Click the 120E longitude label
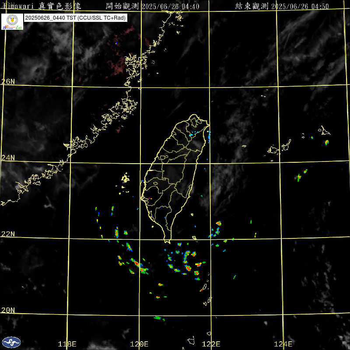Image resolution: width=350 pixels, height=350 pixels. pyautogui.click(x=139, y=344)
